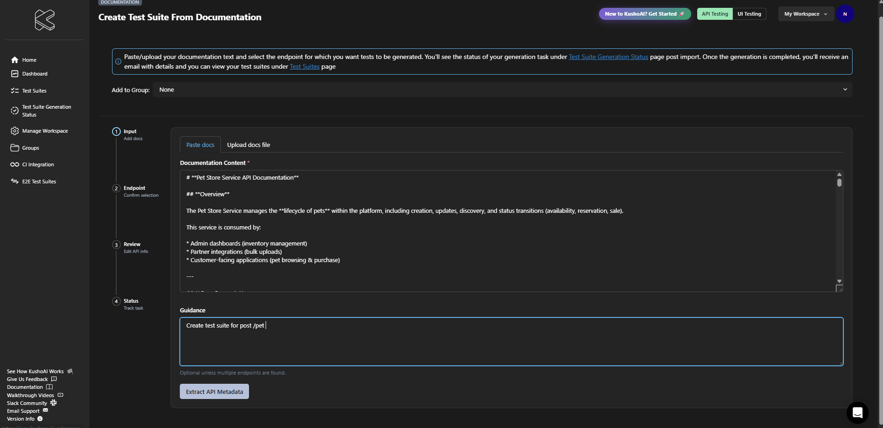This screenshot has width=883, height=428.
Task: Open Test Suite Generation Status in sidebar
Action: click(x=47, y=111)
